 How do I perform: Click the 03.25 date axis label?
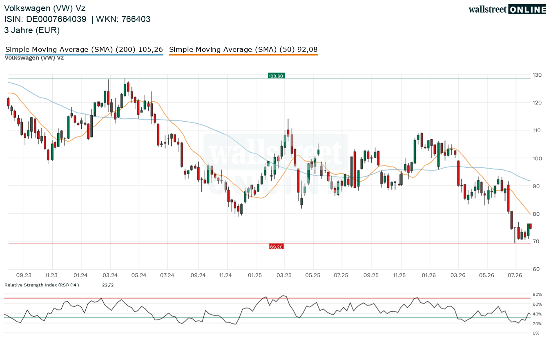click(x=284, y=275)
